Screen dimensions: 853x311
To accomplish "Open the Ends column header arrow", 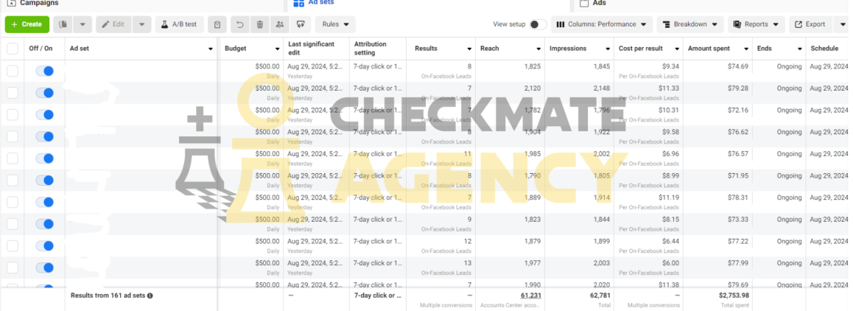I will [x=800, y=49].
